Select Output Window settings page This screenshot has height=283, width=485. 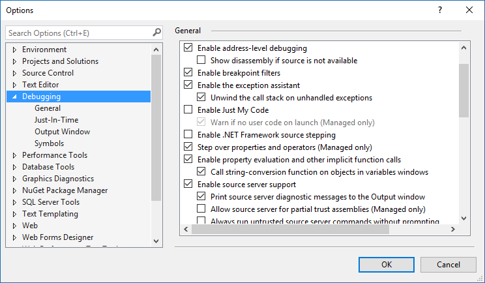click(62, 132)
